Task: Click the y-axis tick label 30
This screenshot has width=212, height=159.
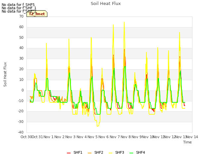Action: pyautogui.click(x=21, y=58)
